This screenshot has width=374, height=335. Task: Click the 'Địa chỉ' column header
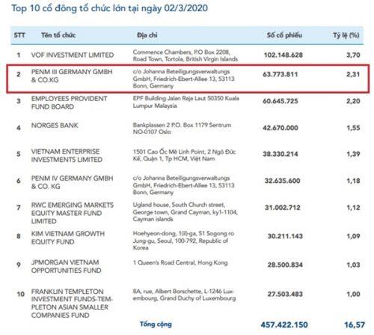[147, 35]
